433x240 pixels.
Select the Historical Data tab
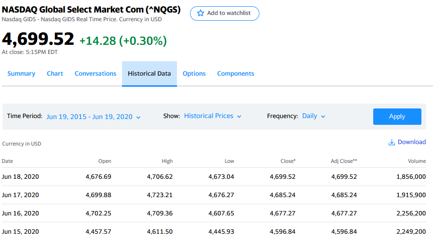(x=149, y=74)
